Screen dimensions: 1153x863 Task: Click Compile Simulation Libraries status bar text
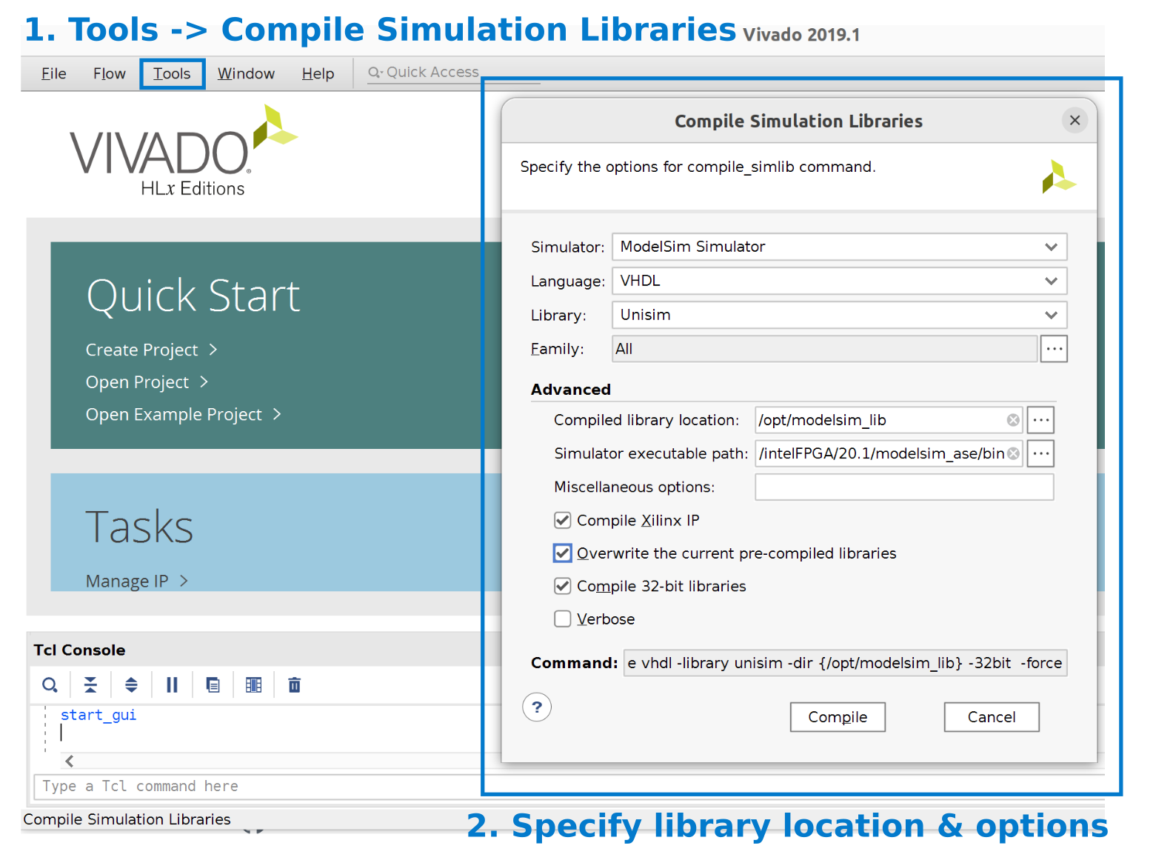[127, 819]
